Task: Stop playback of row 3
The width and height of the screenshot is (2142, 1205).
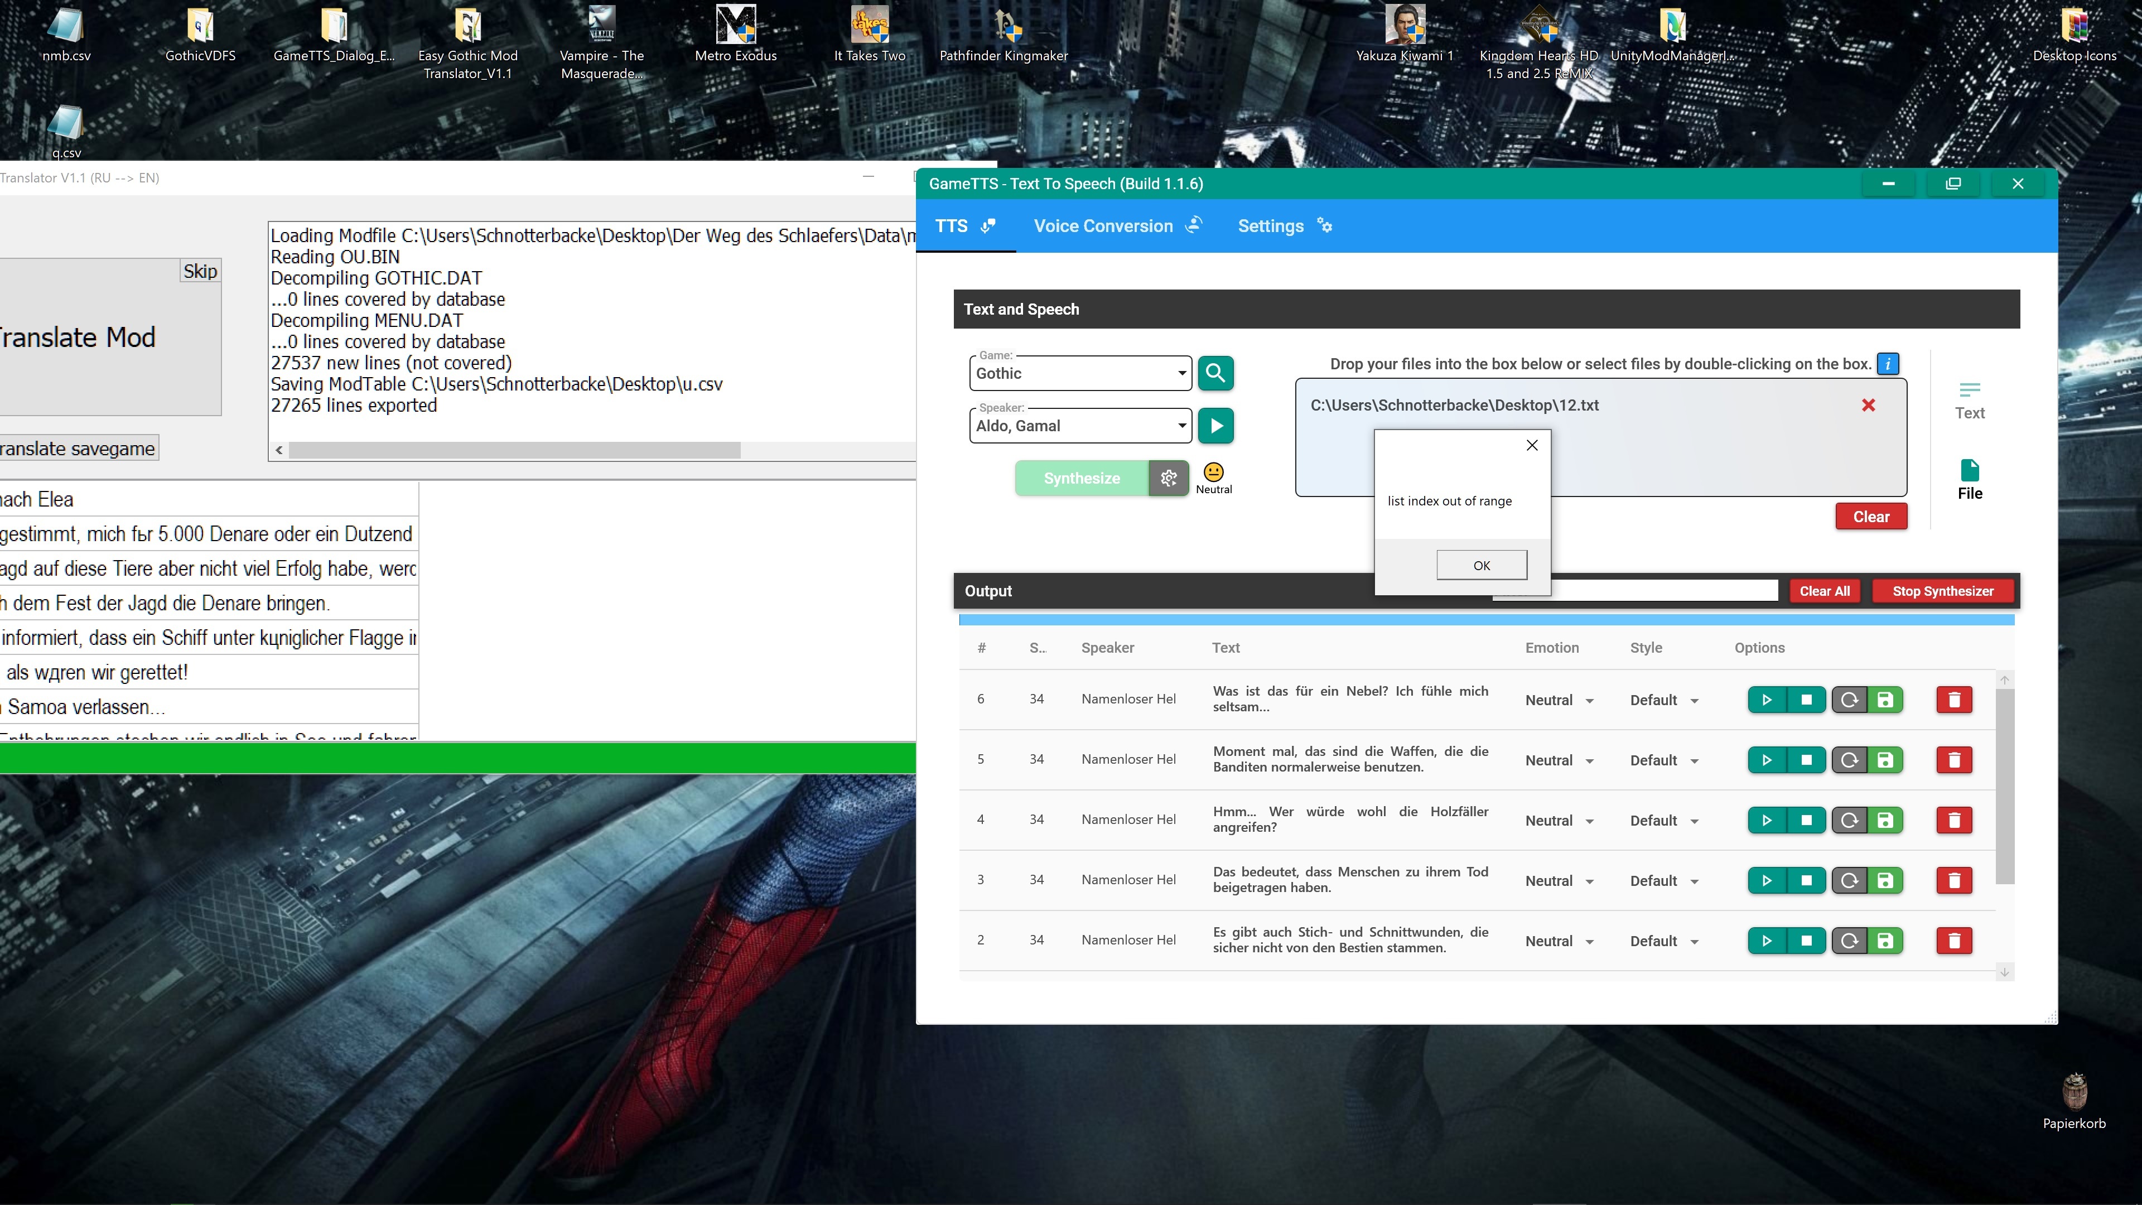Action: [1806, 881]
